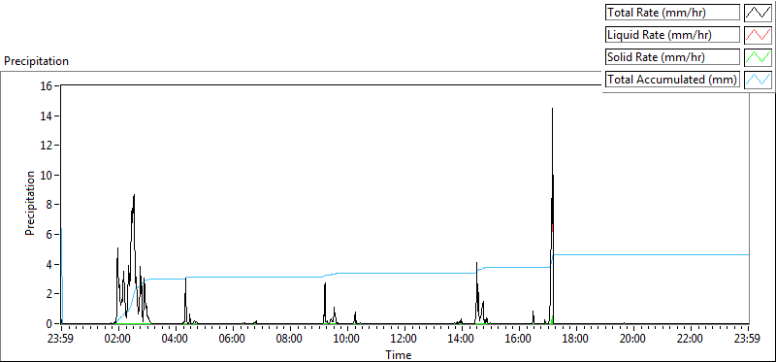Click the 06:00 time axis label
This screenshot has height=362, width=776.
point(232,339)
